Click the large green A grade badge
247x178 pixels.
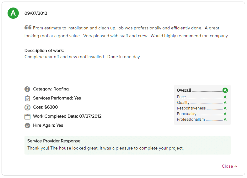pos(13,13)
